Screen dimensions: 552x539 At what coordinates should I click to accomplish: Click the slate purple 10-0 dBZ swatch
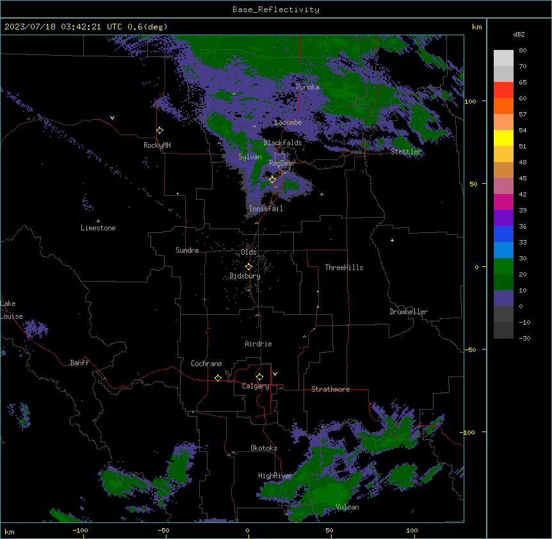coord(503,298)
